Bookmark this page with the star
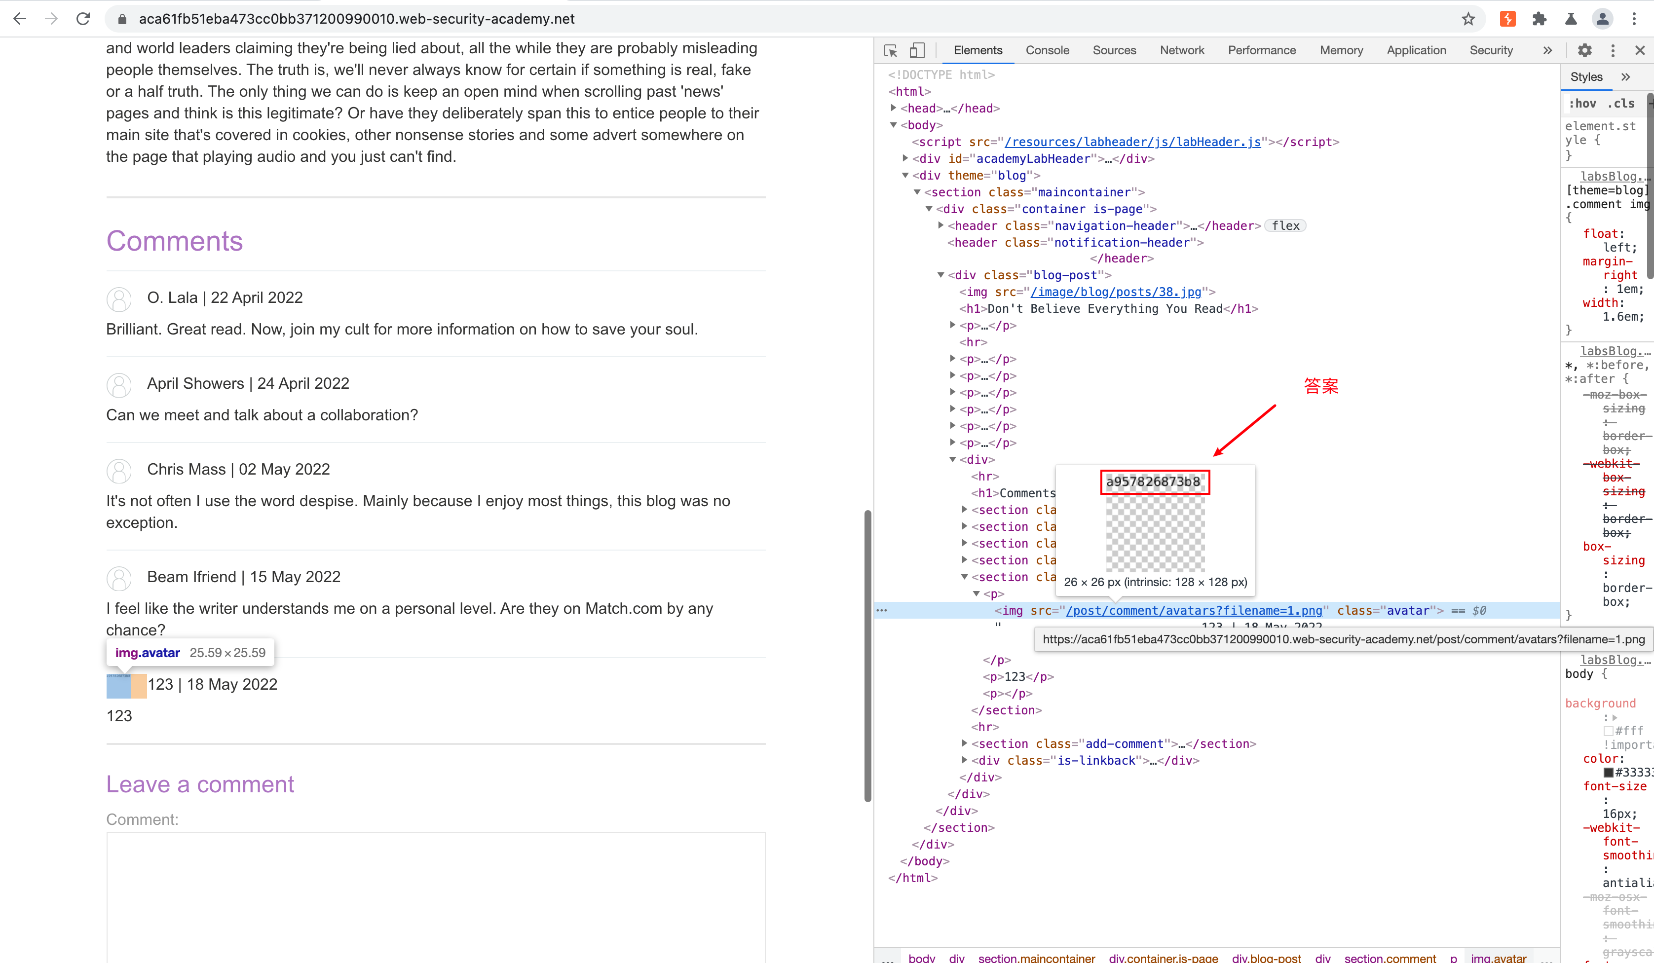 pos(1469,18)
